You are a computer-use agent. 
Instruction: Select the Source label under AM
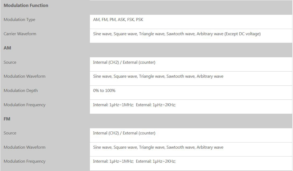pos(10,62)
